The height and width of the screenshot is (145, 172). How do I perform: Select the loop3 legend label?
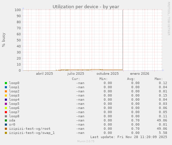14,96
